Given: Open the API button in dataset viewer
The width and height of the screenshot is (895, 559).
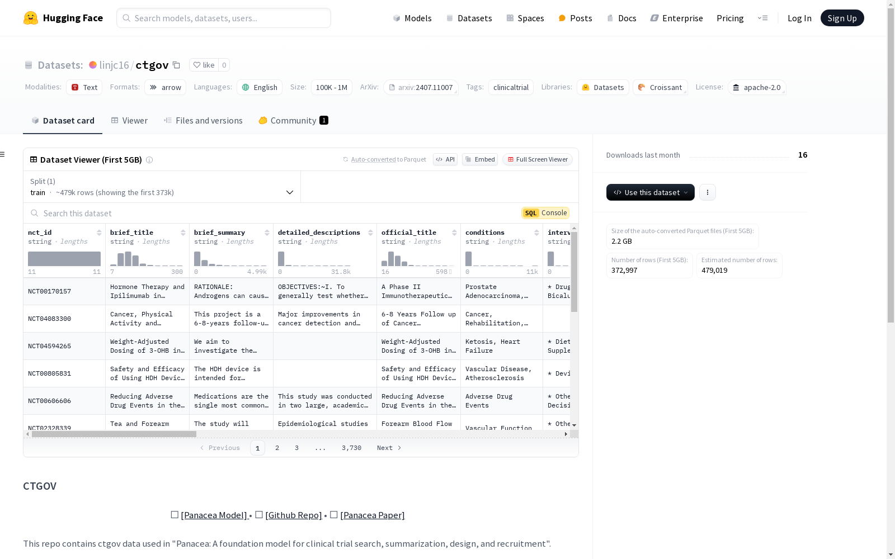Looking at the screenshot, I should pyautogui.click(x=445, y=159).
